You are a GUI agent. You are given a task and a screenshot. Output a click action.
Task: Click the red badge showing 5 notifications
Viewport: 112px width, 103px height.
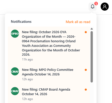[x=96, y=4]
